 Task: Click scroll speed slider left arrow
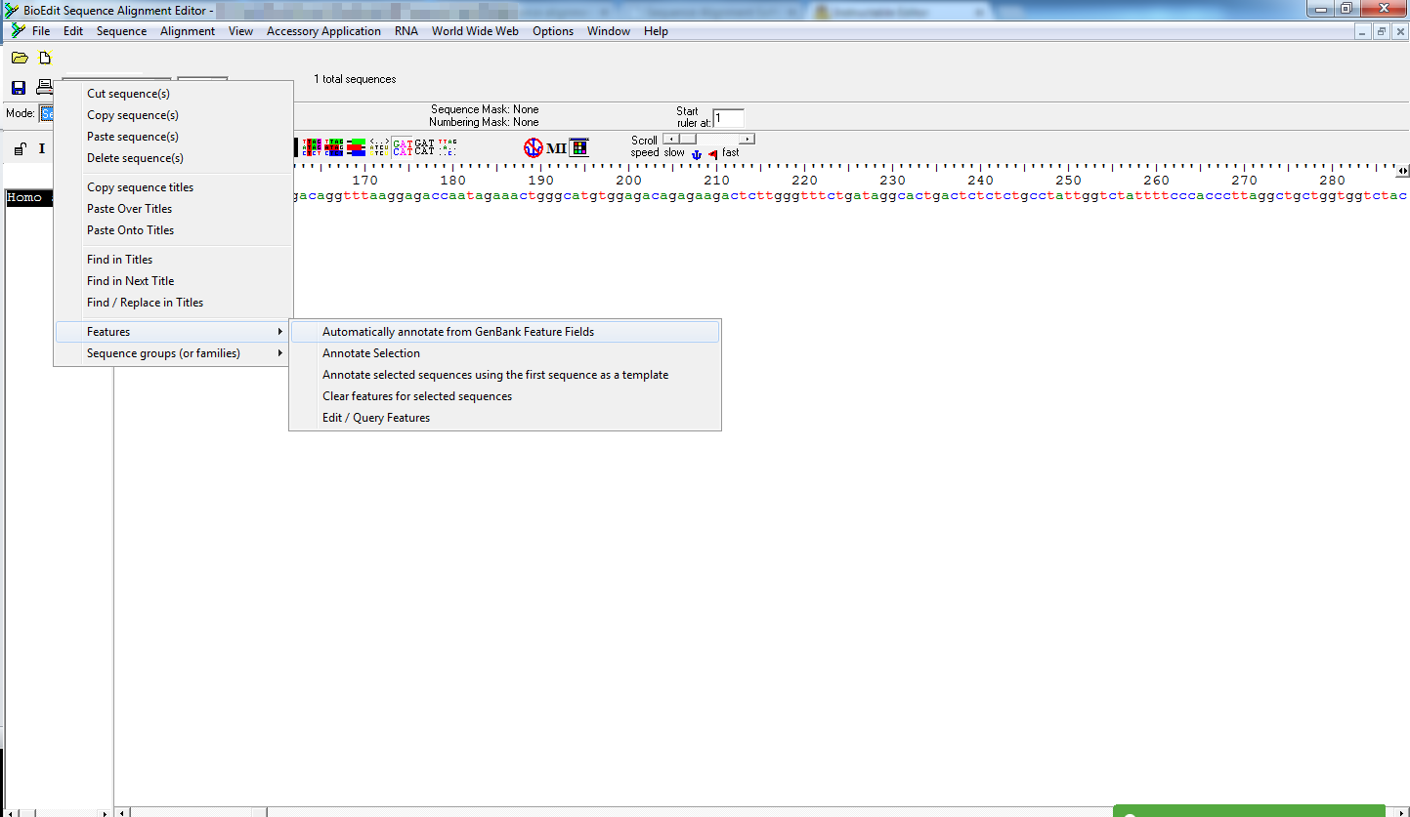click(x=670, y=139)
